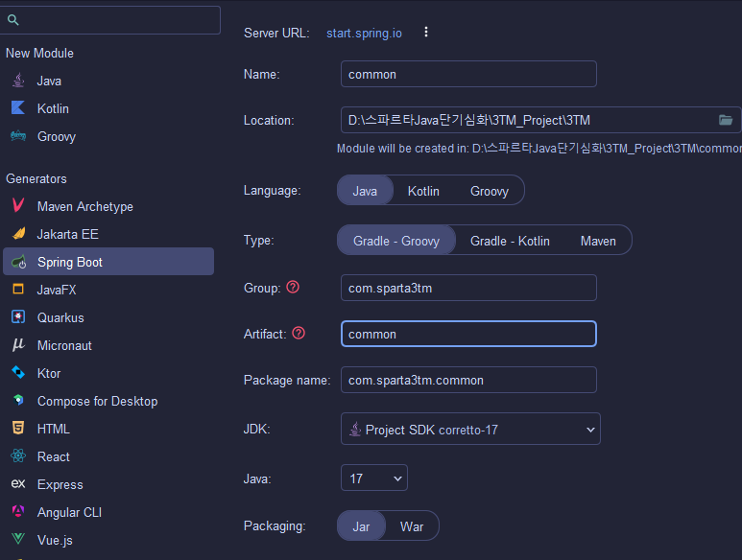742x560 pixels.
Task: Click the 'Module will be created in' text
Action: click(539, 149)
